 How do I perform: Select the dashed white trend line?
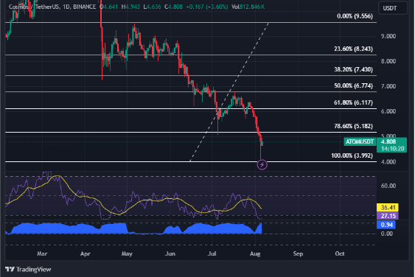(x=229, y=92)
